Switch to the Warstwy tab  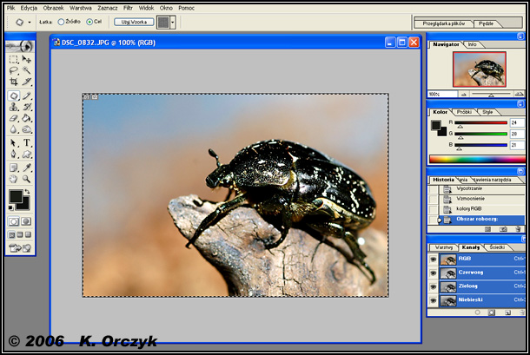(x=443, y=247)
